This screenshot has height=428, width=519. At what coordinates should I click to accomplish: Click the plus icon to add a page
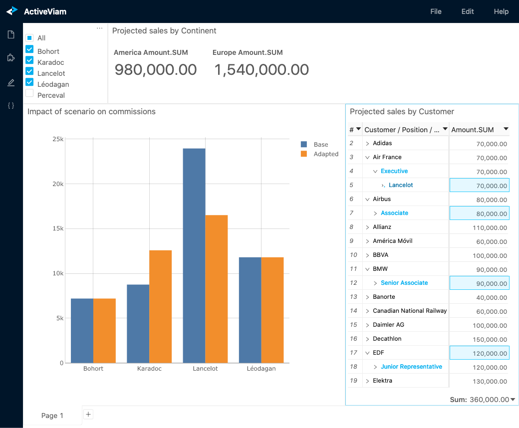tap(88, 414)
